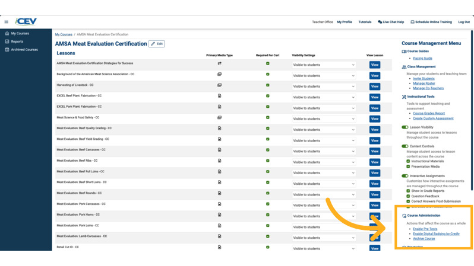
Task: Click the My Courses breadcrumb link
Action: (x=64, y=34)
